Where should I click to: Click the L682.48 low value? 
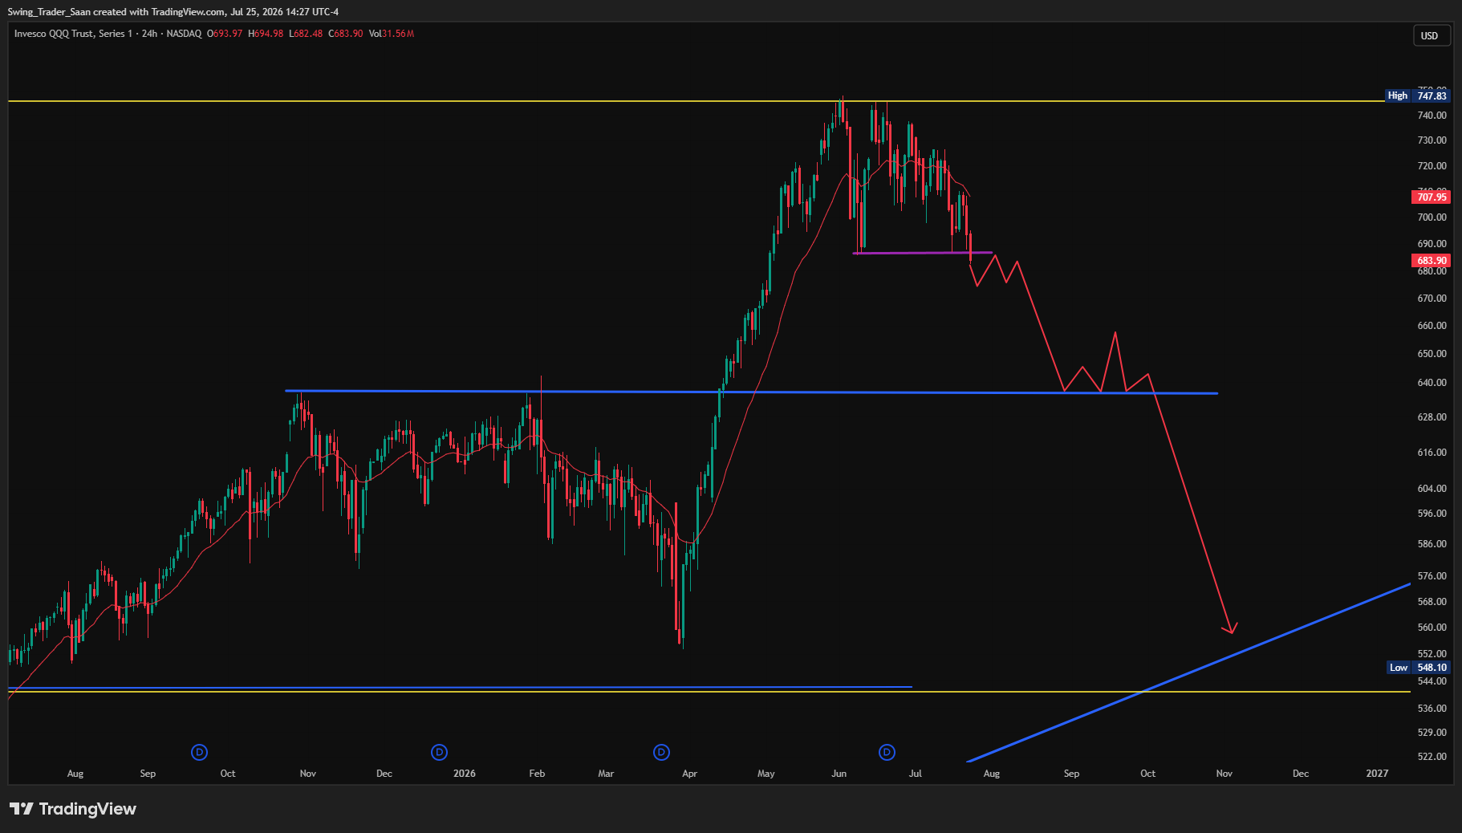tap(306, 34)
